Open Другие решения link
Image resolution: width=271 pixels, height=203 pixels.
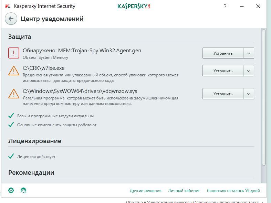tap(145, 191)
